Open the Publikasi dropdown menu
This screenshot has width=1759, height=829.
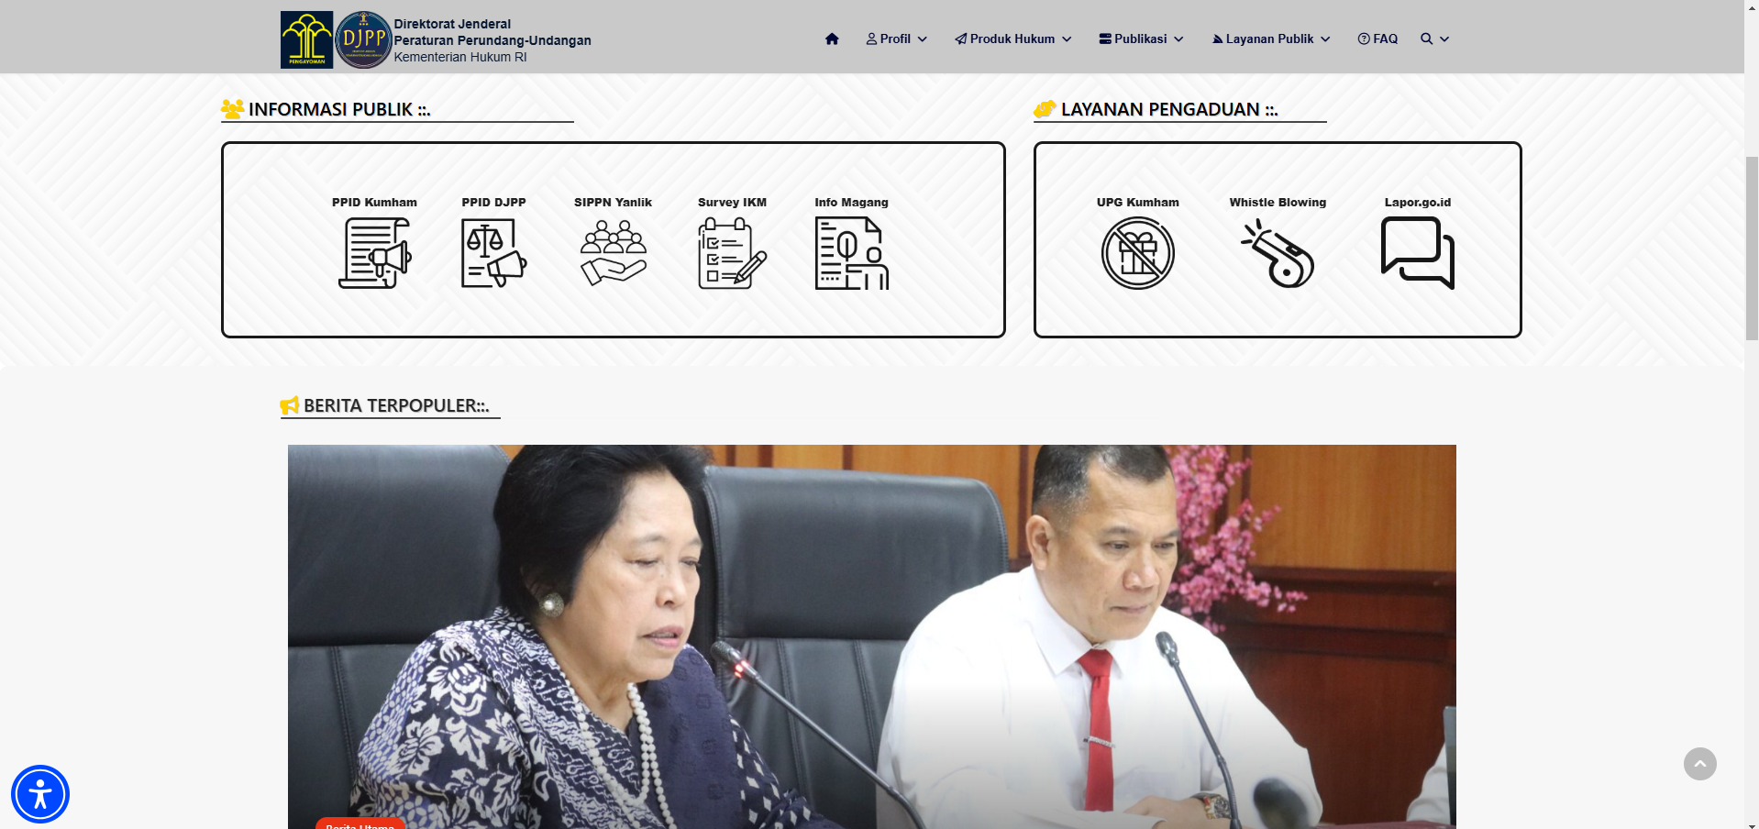(x=1141, y=39)
